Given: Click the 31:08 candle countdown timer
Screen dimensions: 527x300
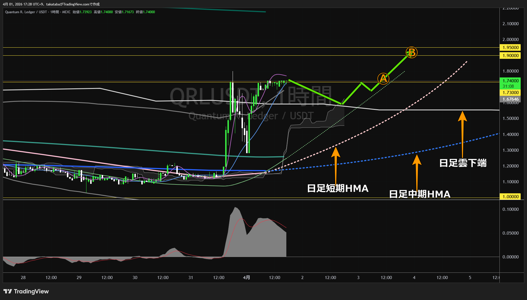Looking at the screenshot, I should [508, 86].
